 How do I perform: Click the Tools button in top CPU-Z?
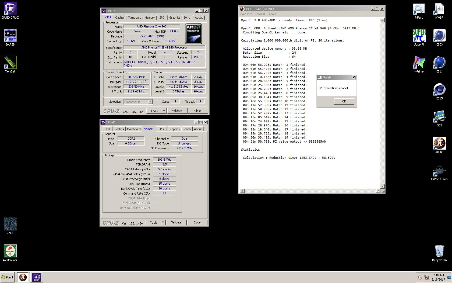pyautogui.click(x=154, y=111)
